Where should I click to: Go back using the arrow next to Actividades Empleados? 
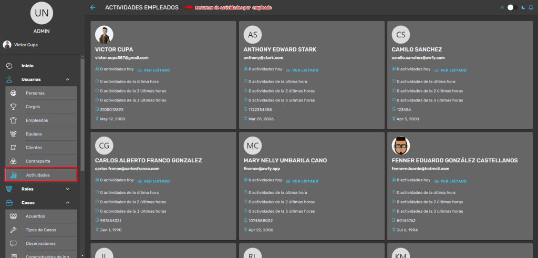[92, 7]
